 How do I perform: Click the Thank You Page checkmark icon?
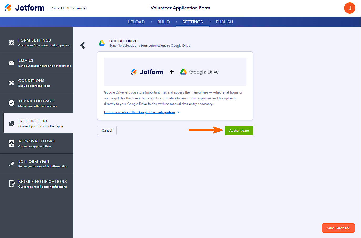tap(12, 103)
